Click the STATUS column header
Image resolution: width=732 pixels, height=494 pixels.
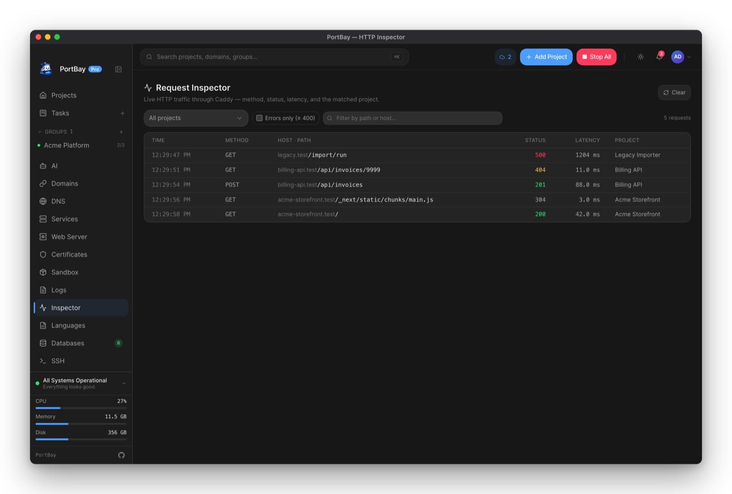(x=535, y=140)
